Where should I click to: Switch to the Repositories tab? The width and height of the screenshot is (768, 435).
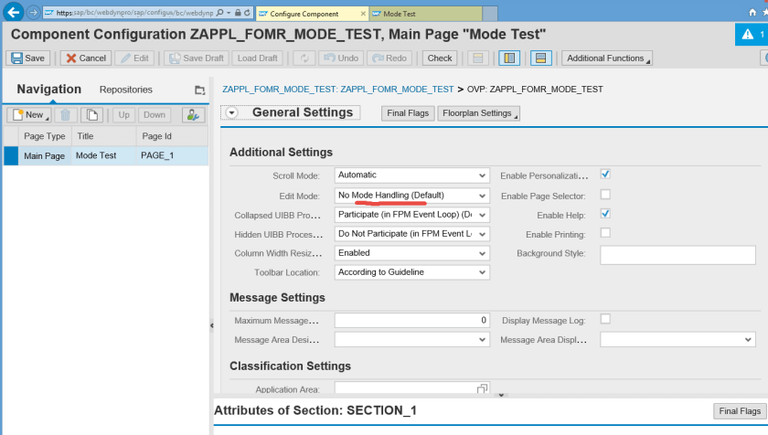[x=126, y=90]
